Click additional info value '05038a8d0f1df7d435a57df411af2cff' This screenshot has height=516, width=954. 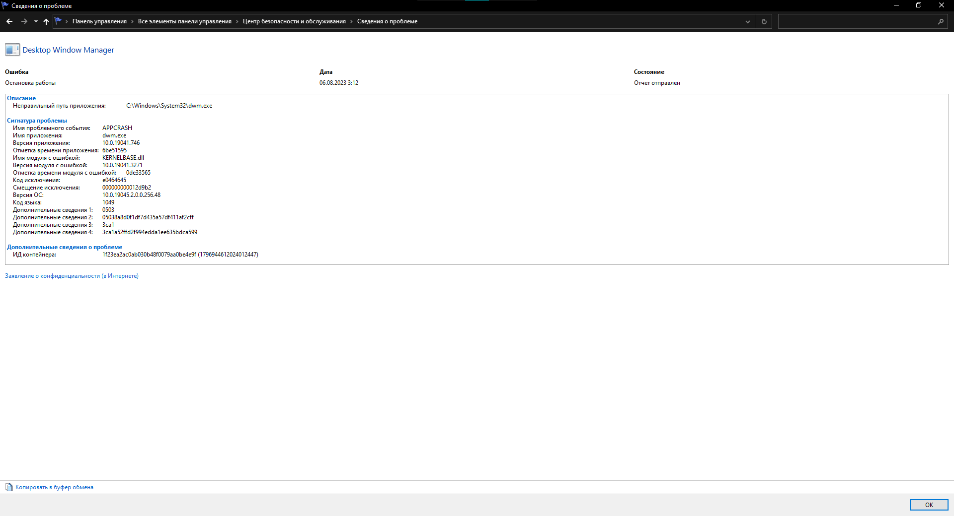pyautogui.click(x=148, y=217)
